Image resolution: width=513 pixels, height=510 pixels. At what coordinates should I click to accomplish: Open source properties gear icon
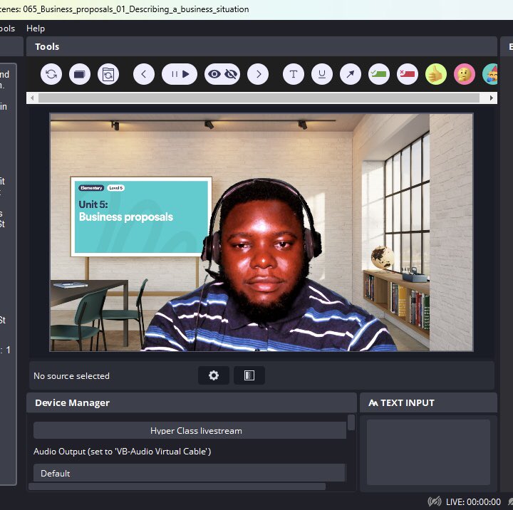point(214,375)
